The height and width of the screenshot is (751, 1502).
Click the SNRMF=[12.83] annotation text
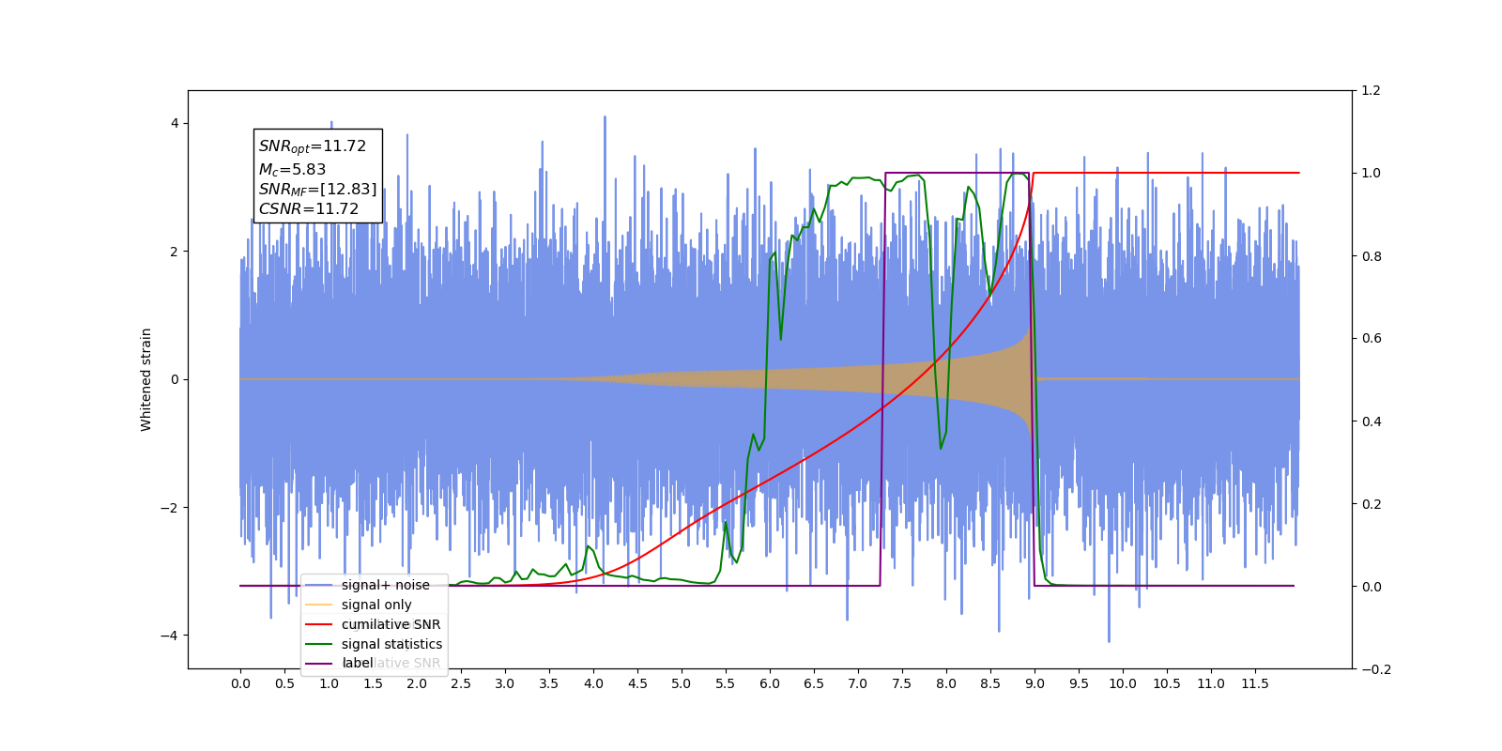pos(317,190)
